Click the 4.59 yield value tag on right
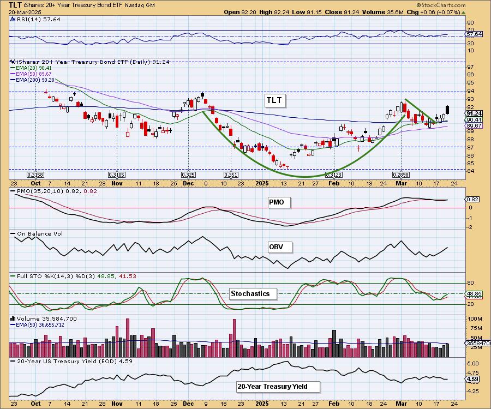Screen dimensions: 491x409 click(x=472, y=380)
